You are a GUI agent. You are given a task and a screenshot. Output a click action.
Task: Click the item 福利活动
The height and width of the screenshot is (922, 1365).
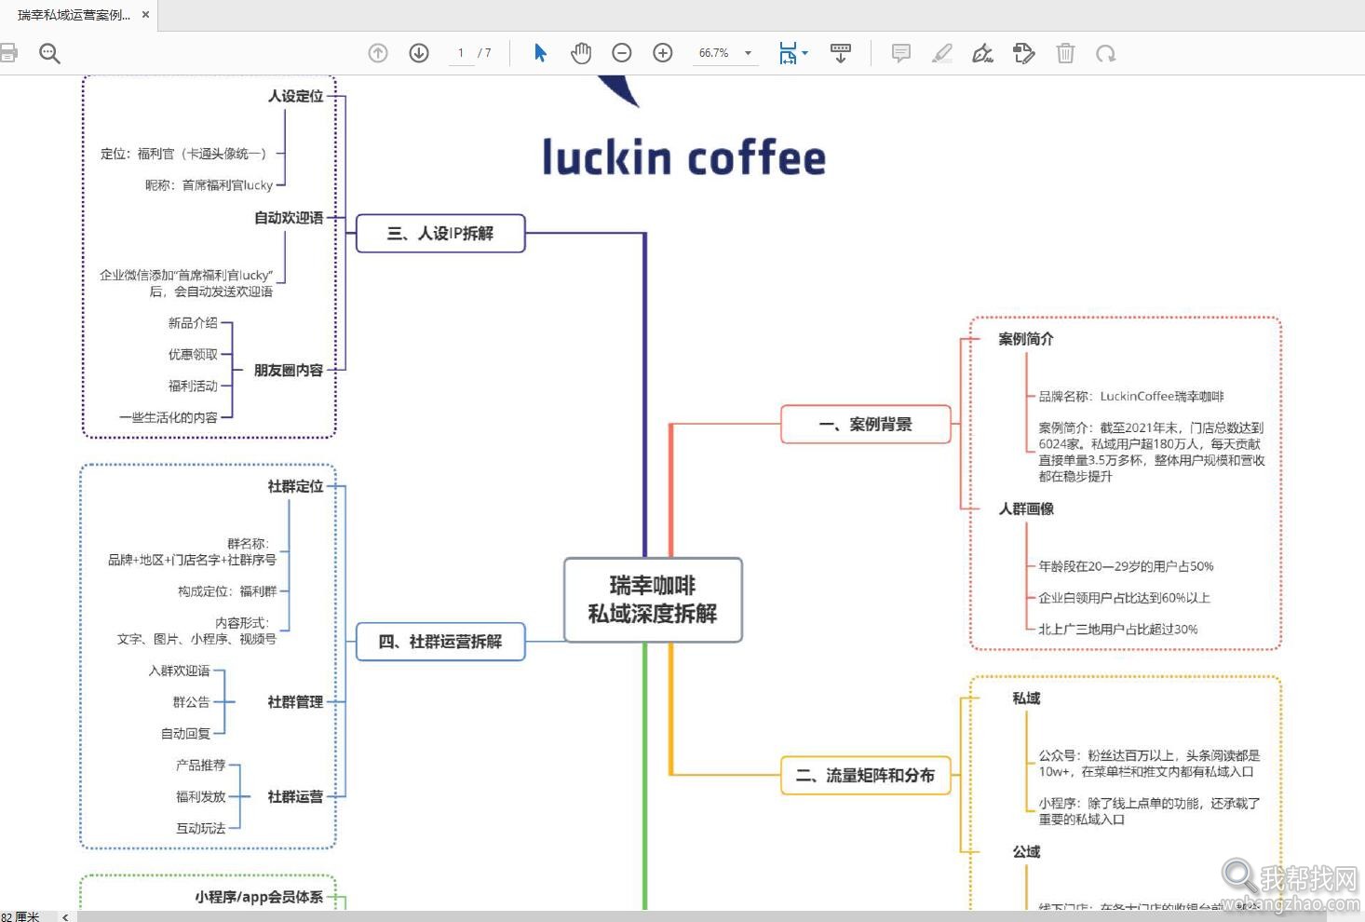(193, 386)
